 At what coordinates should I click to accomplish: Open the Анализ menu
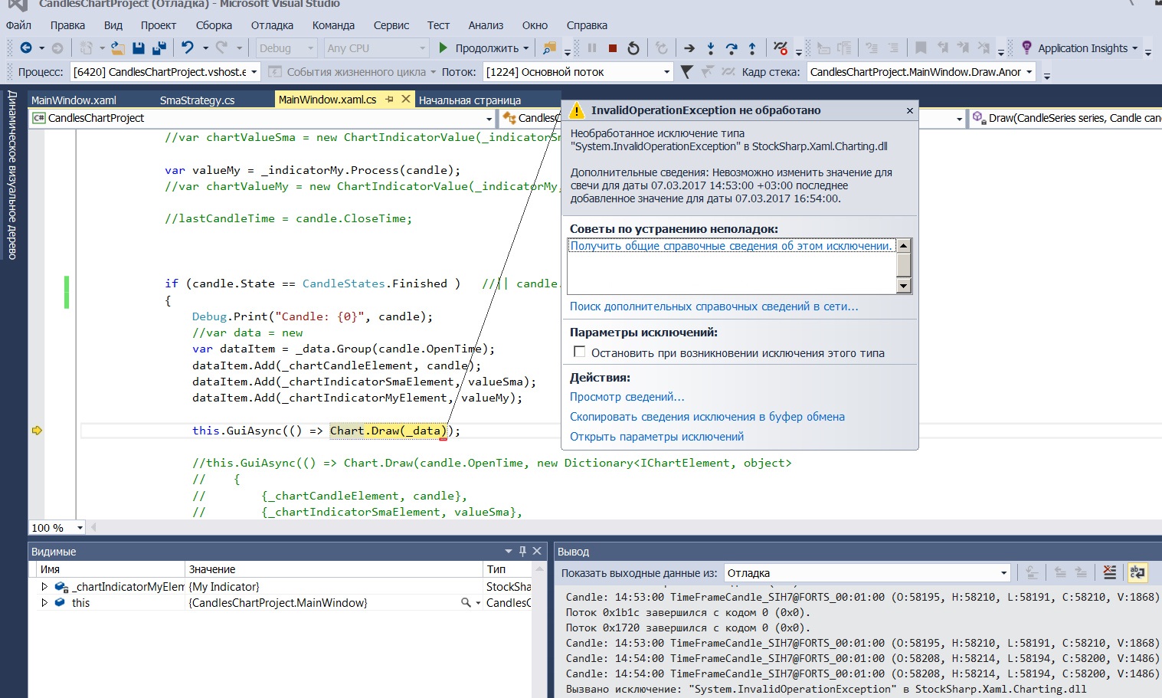pyautogui.click(x=486, y=25)
